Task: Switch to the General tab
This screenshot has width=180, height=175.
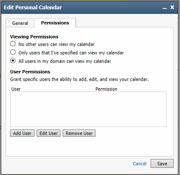Action: (x=20, y=23)
